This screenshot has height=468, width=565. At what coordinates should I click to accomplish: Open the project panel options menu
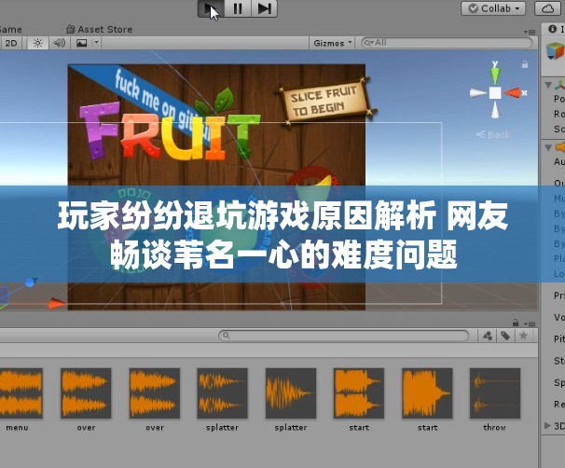pyautogui.click(x=530, y=323)
